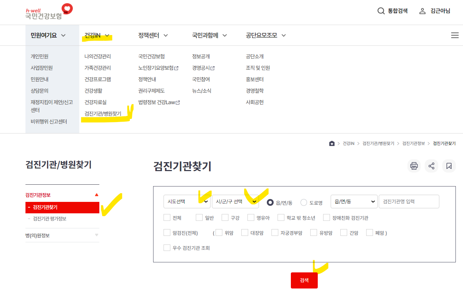
Task: Open the 김근아님 user profile icon
Action: click(x=422, y=11)
